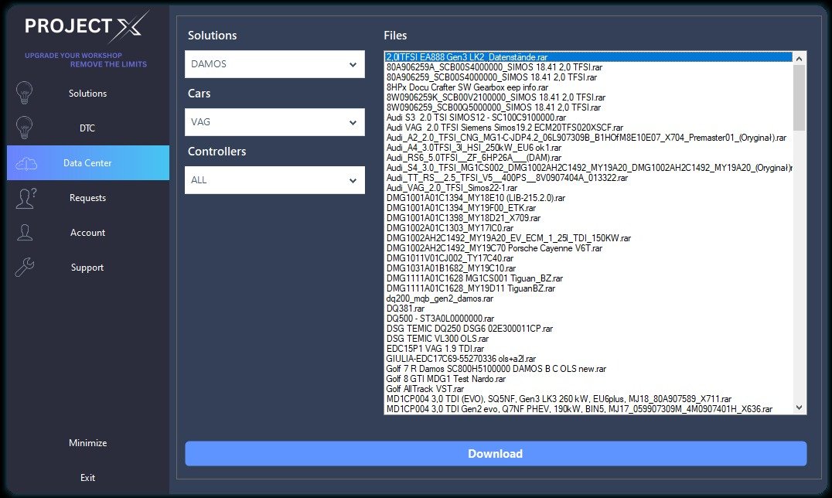This screenshot has width=832, height=498.
Task: Select 80A906259_SCB00S4000000_SIMOS 18.41 file
Action: tap(588, 77)
